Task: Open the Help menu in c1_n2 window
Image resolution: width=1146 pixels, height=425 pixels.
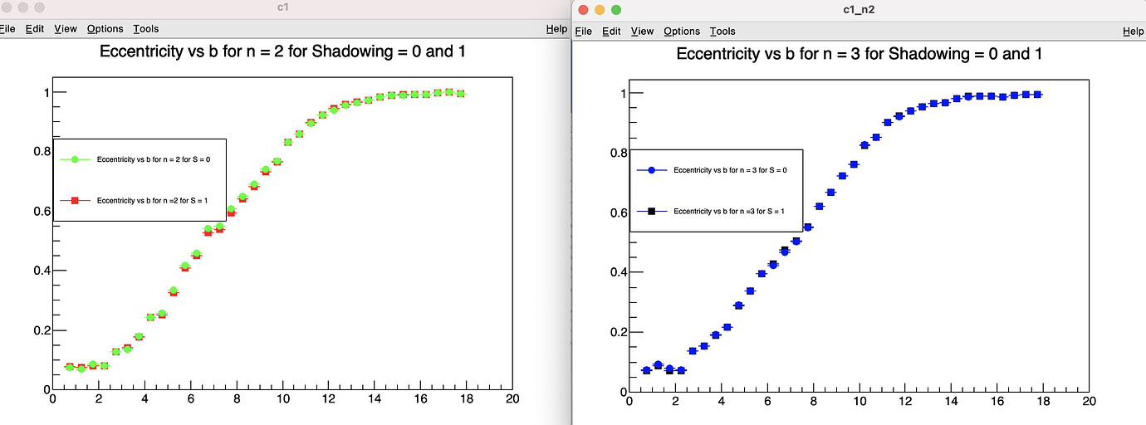Action: click(1133, 32)
